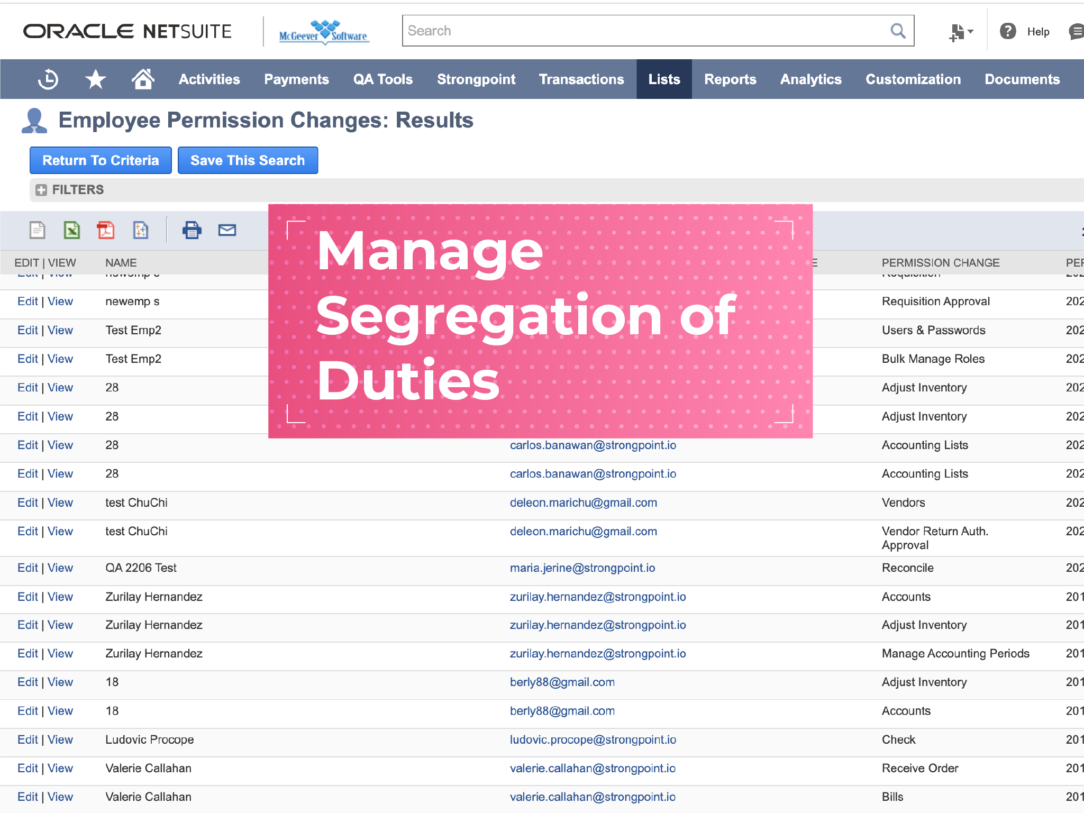The image size is (1084, 813).
Task: Click the Email envelope icon
Action: click(227, 230)
